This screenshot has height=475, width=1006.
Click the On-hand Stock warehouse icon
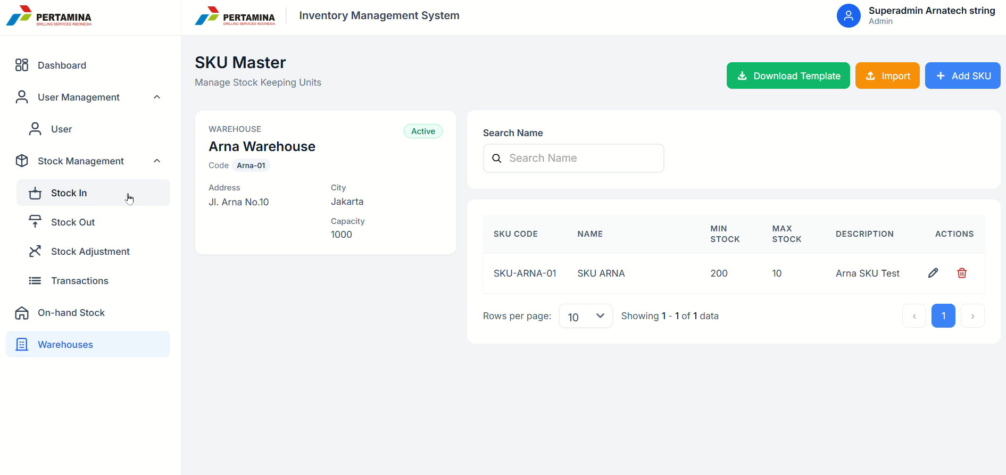pyautogui.click(x=22, y=313)
